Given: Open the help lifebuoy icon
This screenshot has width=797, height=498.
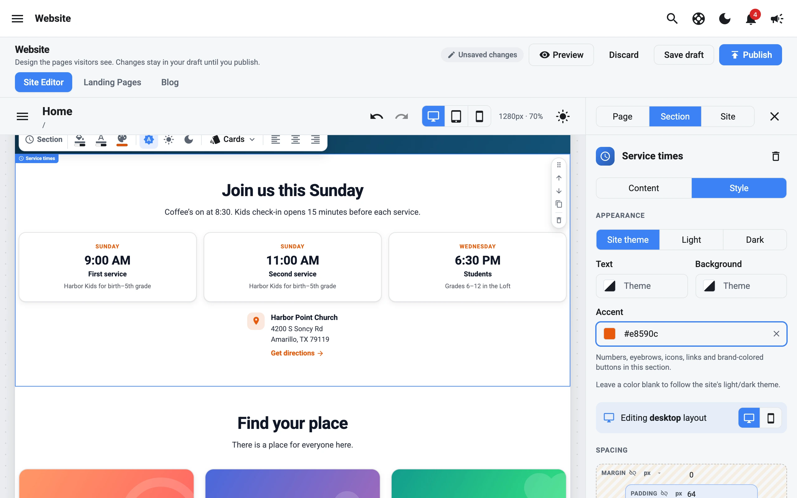Looking at the screenshot, I should click(698, 18).
